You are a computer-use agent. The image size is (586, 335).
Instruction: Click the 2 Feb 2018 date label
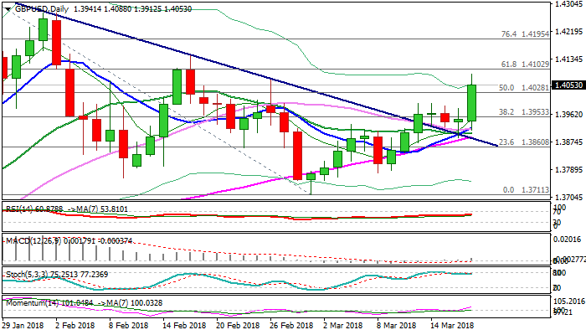coord(75,326)
